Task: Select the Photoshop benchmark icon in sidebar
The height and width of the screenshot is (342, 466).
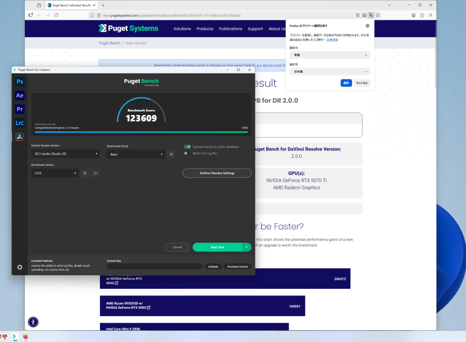Action: pos(20,82)
